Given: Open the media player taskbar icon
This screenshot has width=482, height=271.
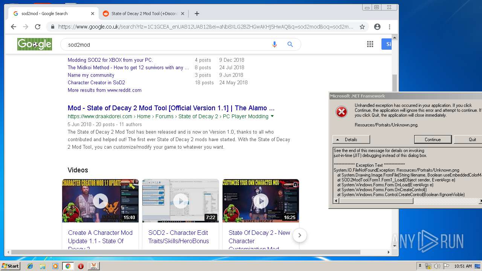Looking at the screenshot, I should point(55,266).
